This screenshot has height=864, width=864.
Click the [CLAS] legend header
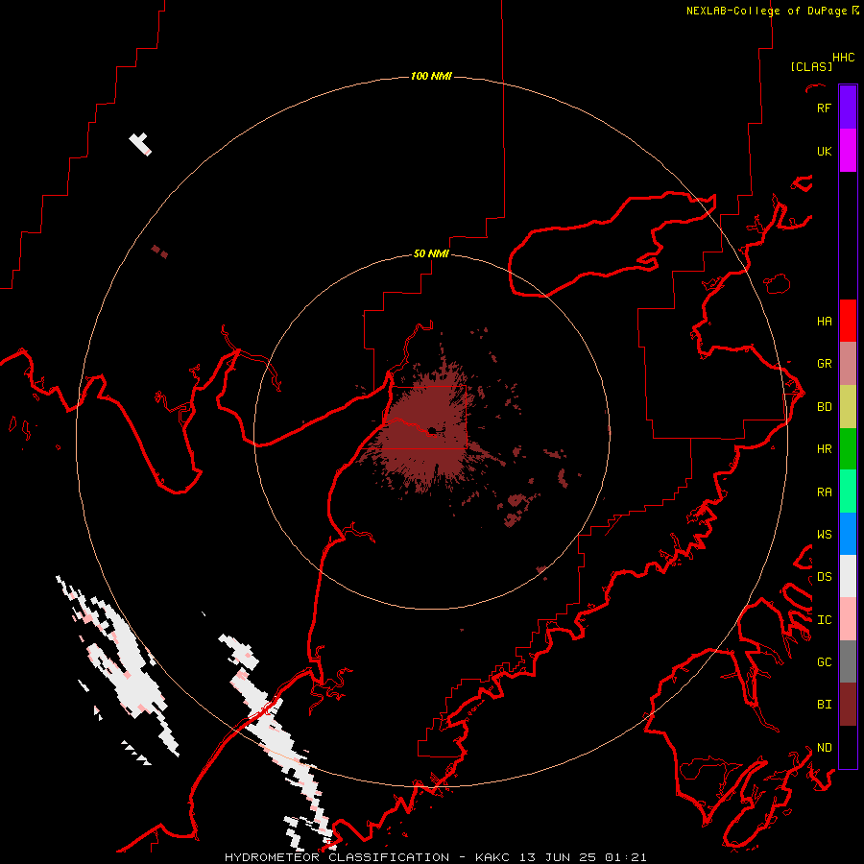811,66
